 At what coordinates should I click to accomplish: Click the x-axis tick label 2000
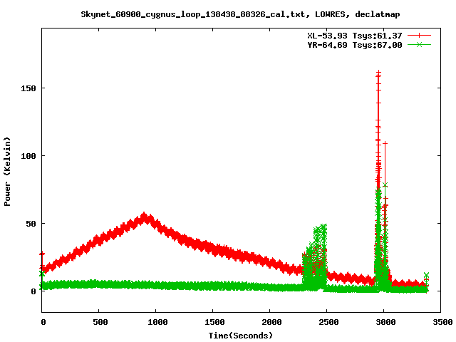(x=271, y=322)
